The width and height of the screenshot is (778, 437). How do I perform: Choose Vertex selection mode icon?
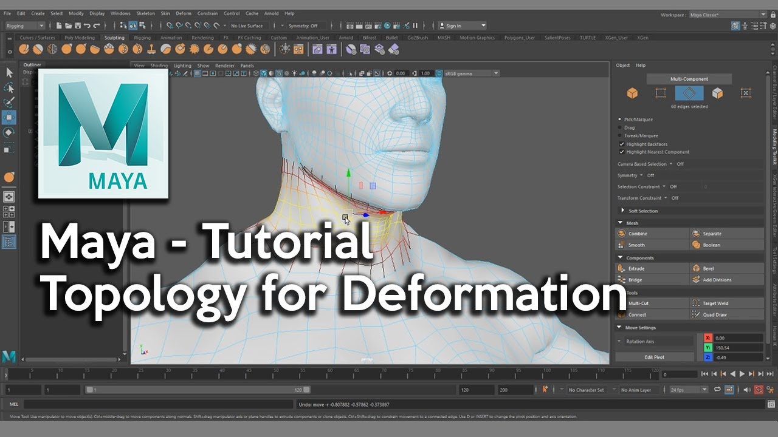click(x=661, y=93)
